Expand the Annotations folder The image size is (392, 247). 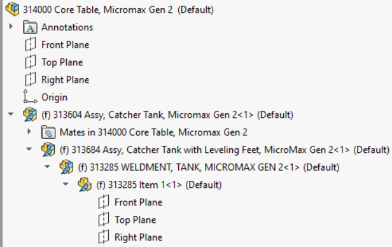pyautogui.click(x=11, y=26)
